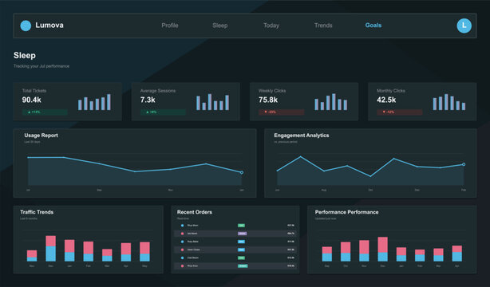This screenshot has width=490, height=287.
Task: Click the 7.3k value
Action: [148, 100]
